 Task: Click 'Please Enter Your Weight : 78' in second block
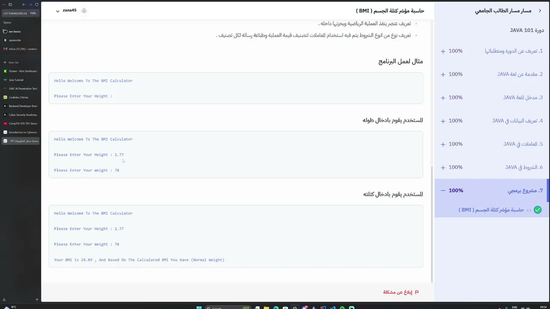[x=86, y=170]
